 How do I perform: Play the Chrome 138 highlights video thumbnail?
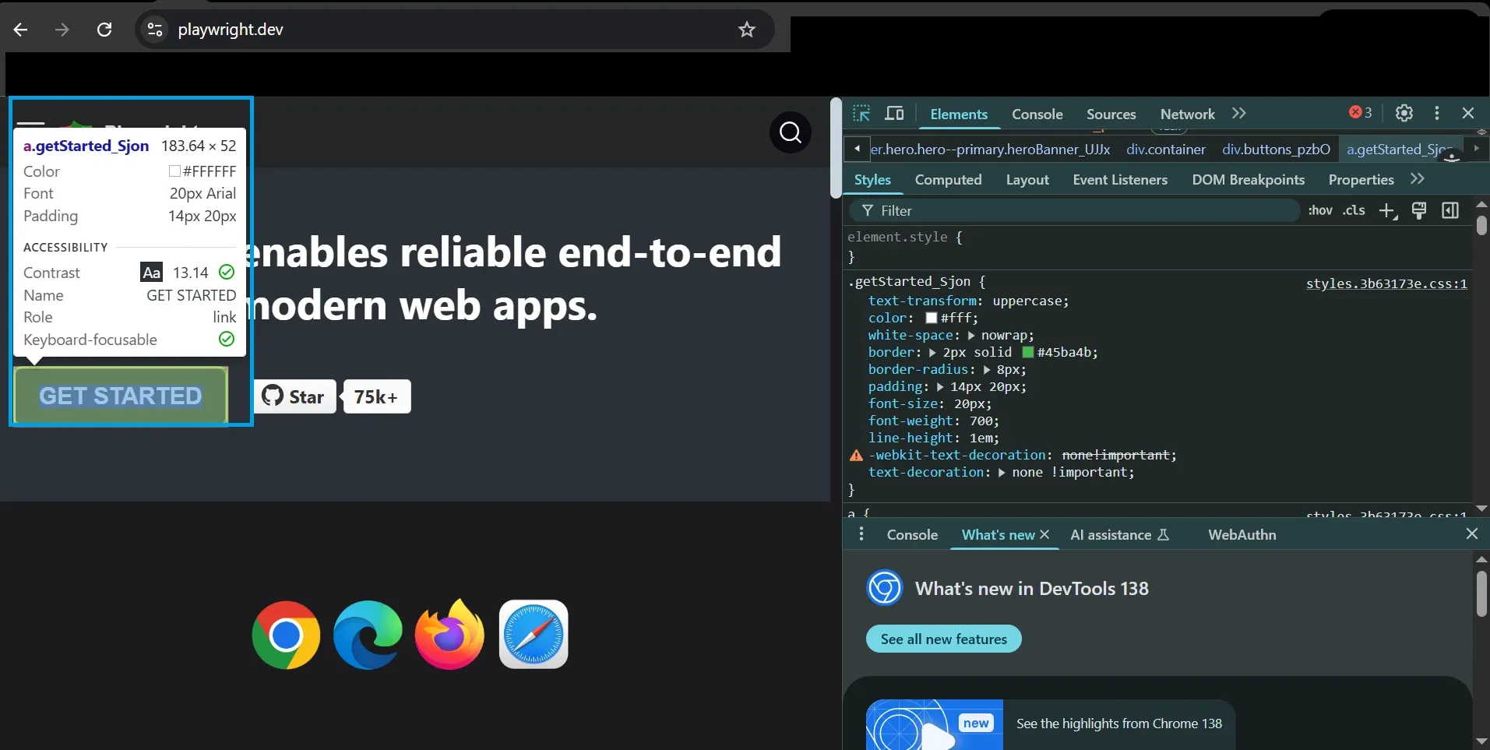coord(935,725)
